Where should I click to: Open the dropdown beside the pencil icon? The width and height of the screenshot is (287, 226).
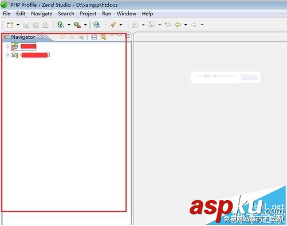(x=121, y=25)
